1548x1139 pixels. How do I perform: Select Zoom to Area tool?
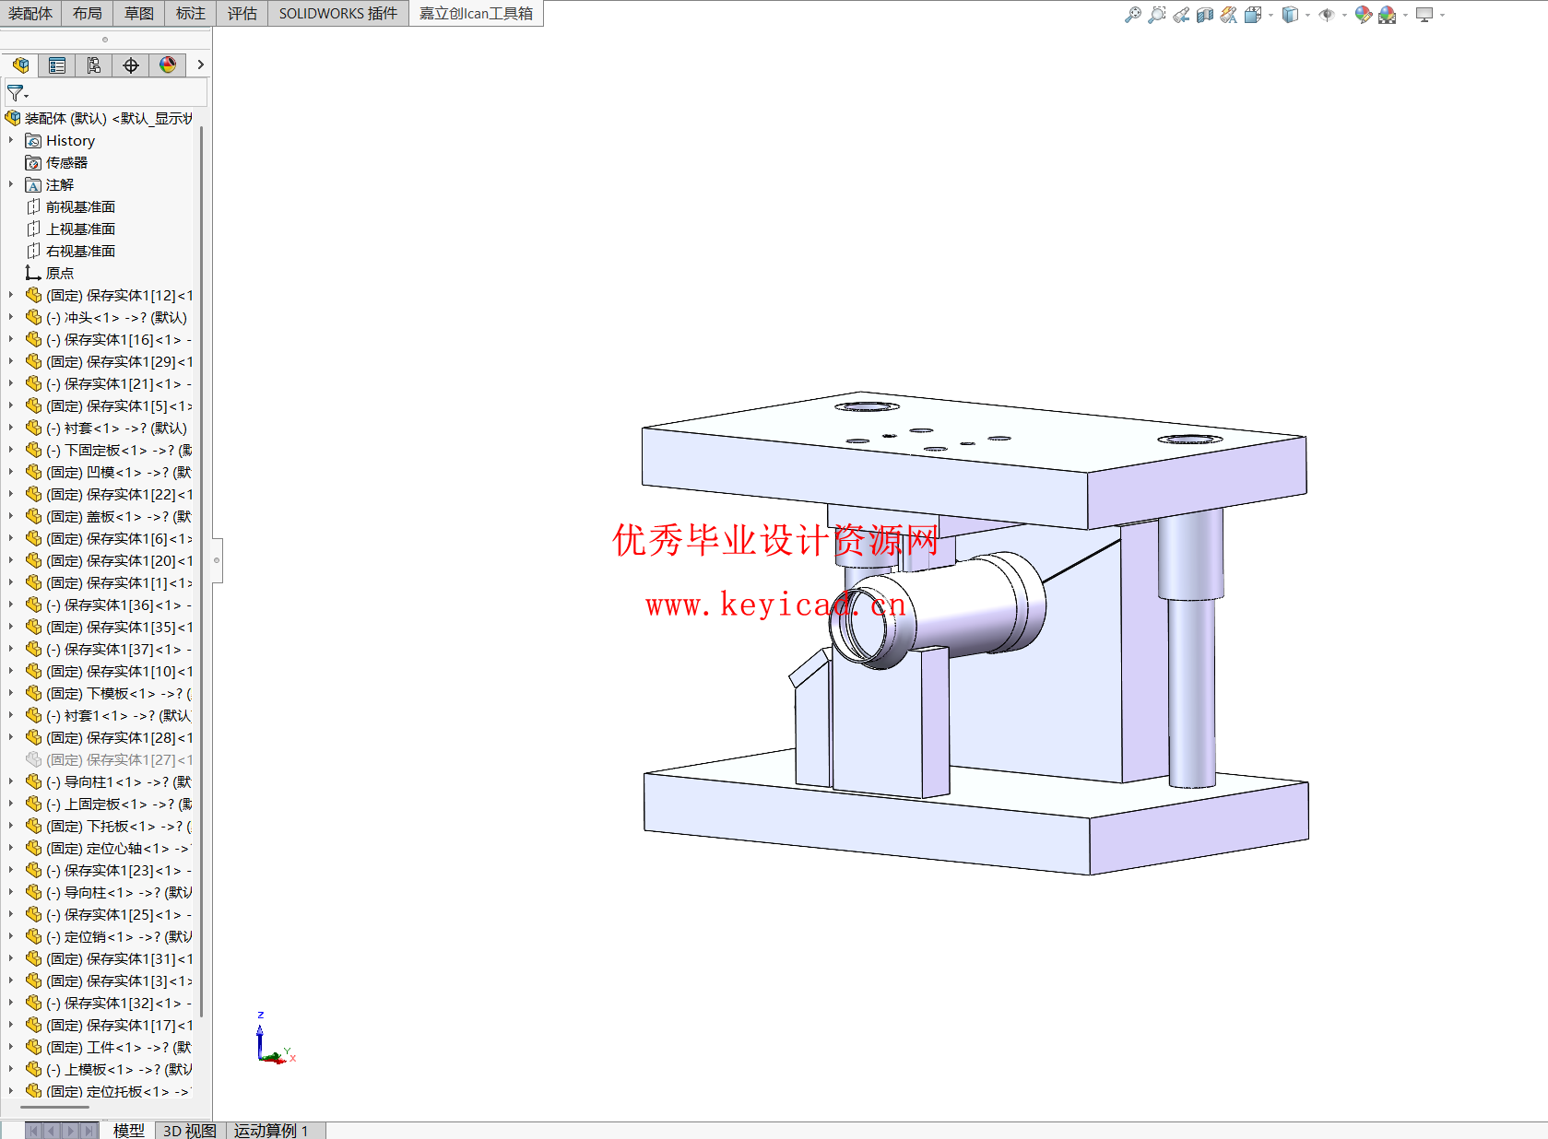pyautogui.click(x=1157, y=15)
